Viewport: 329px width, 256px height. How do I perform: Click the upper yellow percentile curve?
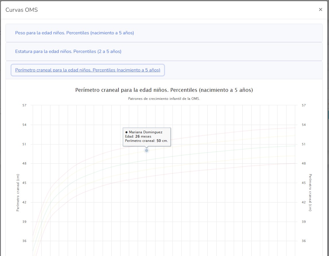point(229,140)
